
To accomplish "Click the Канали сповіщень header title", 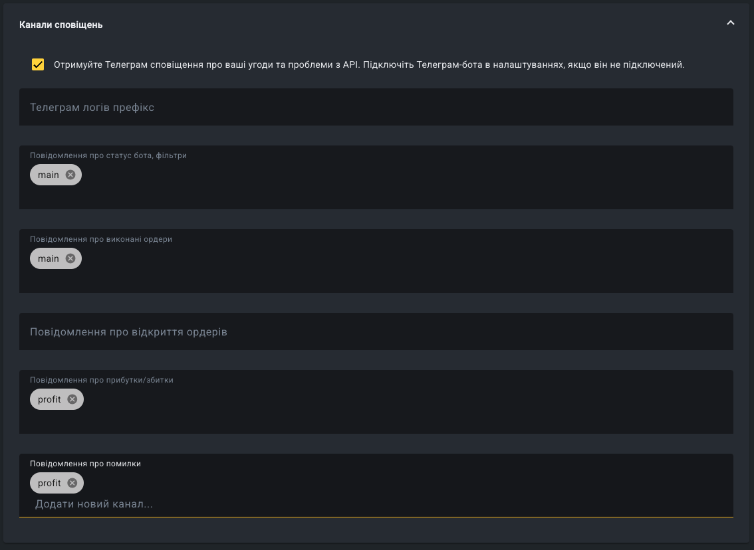I will click(61, 25).
